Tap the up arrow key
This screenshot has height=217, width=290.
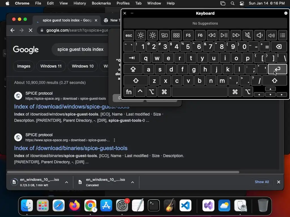click(x=270, y=89)
